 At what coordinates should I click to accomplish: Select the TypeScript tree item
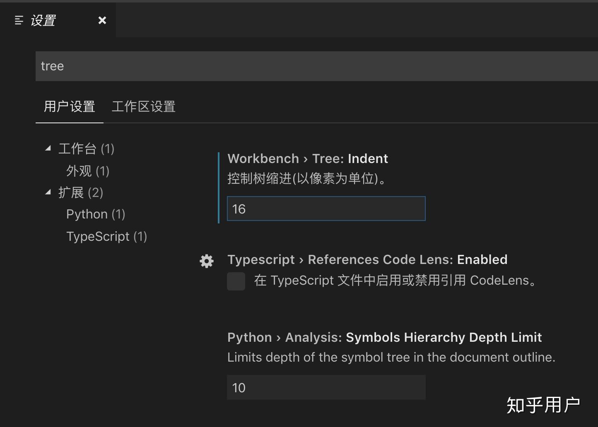pyautogui.click(x=106, y=236)
